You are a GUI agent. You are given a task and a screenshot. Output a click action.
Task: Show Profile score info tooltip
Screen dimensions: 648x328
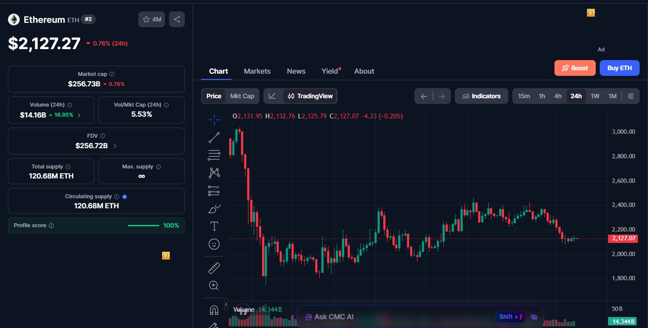coord(51,225)
